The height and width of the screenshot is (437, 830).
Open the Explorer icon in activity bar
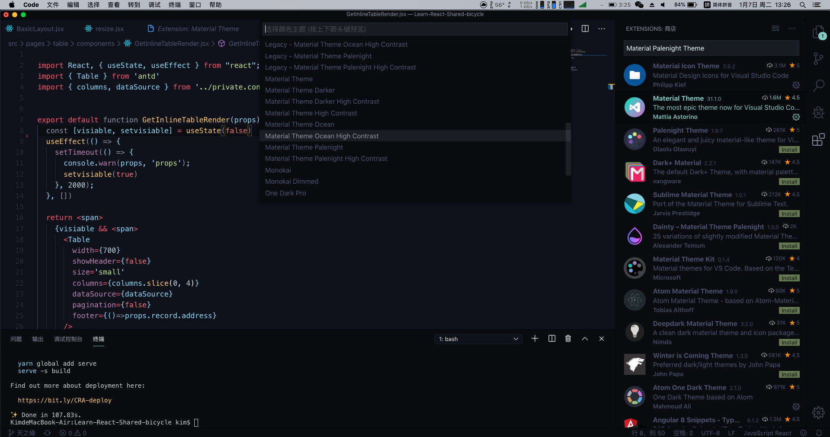pos(818,32)
